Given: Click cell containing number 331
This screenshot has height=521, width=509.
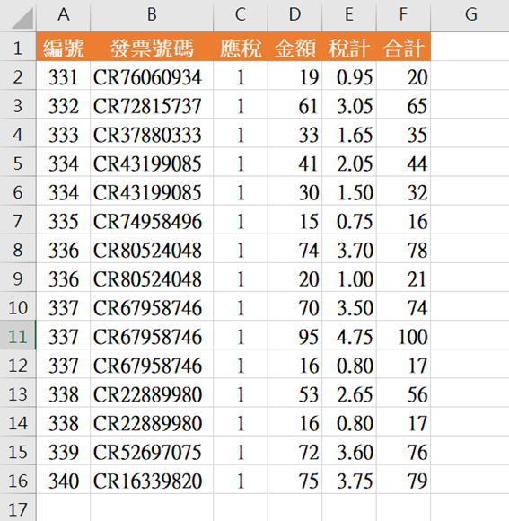Looking at the screenshot, I should pyautogui.click(x=63, y=75).
